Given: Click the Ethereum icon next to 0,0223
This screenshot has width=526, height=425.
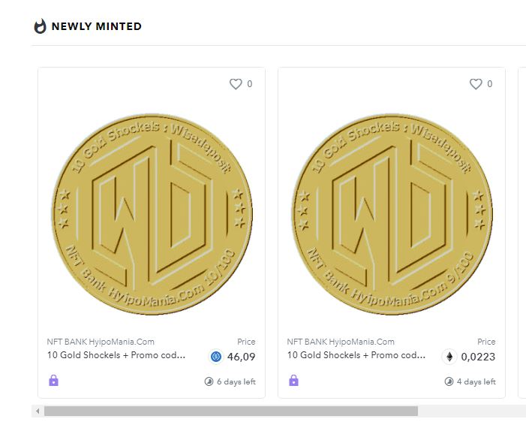Looking at the screenshot, I should tap(449, 357).
